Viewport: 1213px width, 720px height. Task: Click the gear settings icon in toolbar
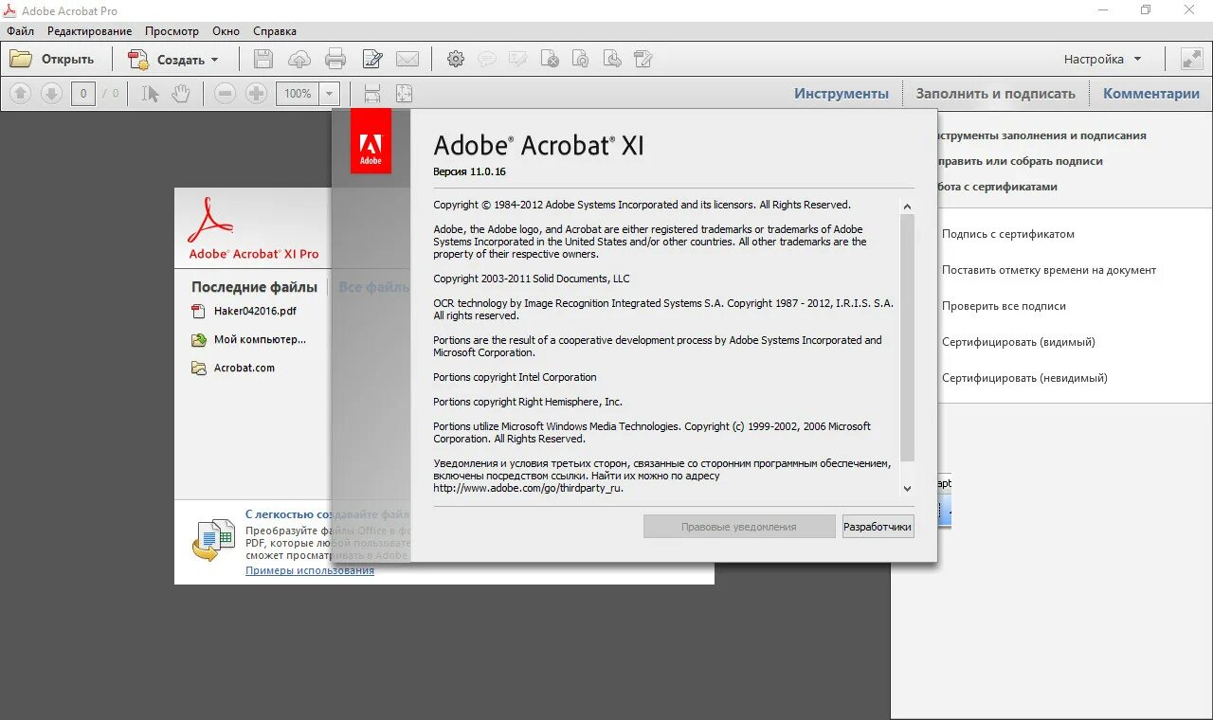(x=456, y=59)
